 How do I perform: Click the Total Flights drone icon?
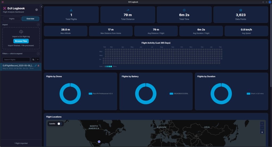[x=71, y=10]
